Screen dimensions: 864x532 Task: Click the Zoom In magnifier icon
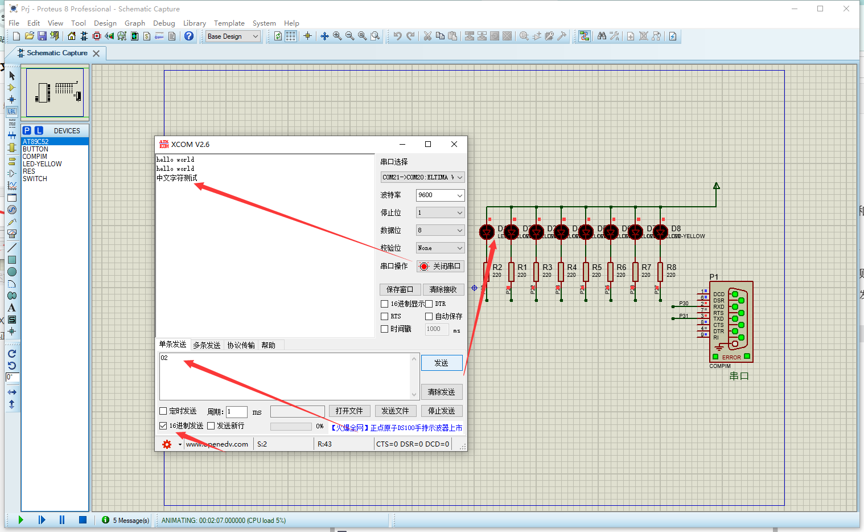pyautogui.click(x=337, y=36)
